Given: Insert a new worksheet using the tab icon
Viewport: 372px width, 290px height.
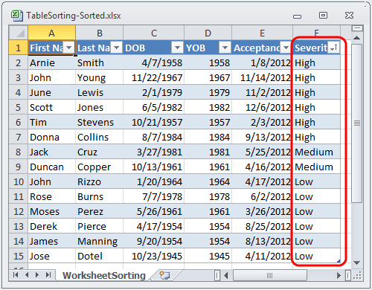Looking at the screenshot, I should [164, 275].
